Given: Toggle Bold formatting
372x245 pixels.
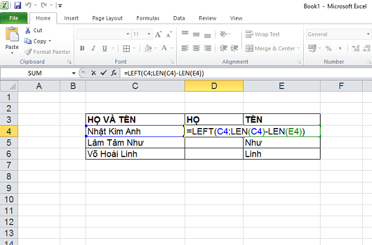Looking at the screenshot, I should click(x=82, y=48).
